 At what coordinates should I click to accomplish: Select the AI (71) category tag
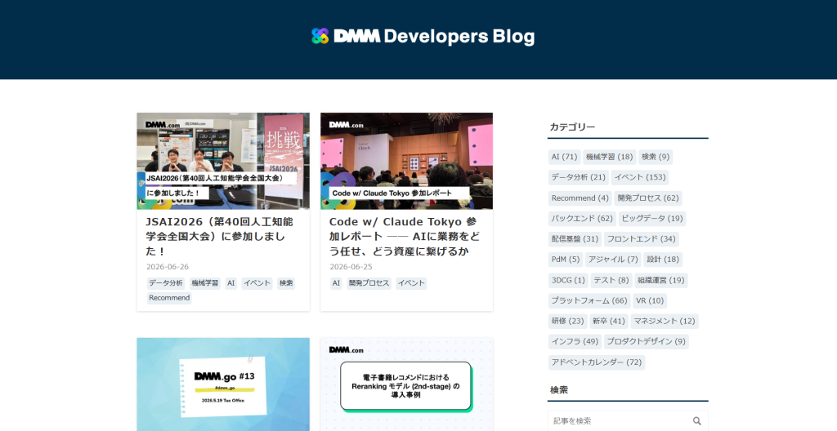point(564,157)
